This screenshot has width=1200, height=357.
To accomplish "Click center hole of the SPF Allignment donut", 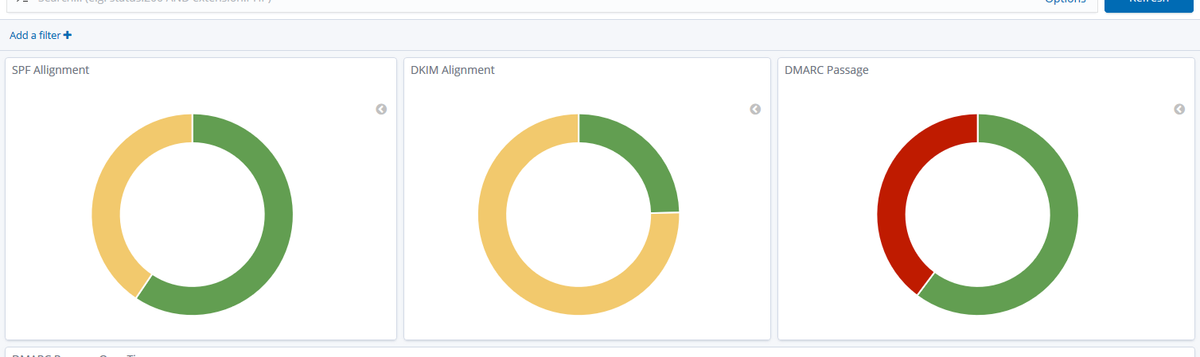I will click(x=193, y=215).
